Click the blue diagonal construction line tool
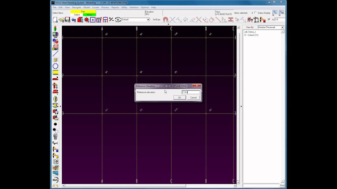The width and height of the screenshot is (337, 189). (x=55, y=54)
